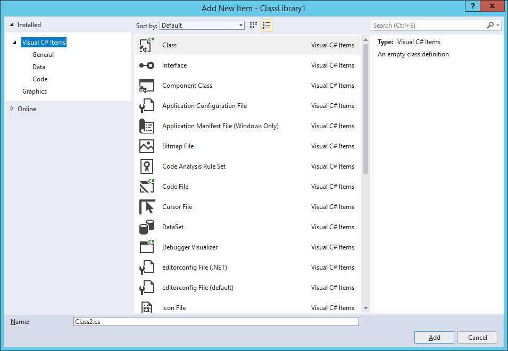Click the Cancel button
Image resolution: width=508 pixels, height=351 pixels.
coord(478,337)
